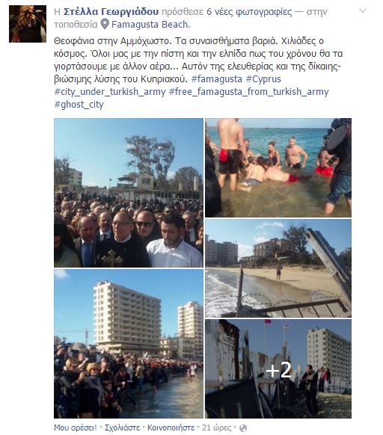Click the globe public audience icon

pyautogui.click(x=243, y=428)
